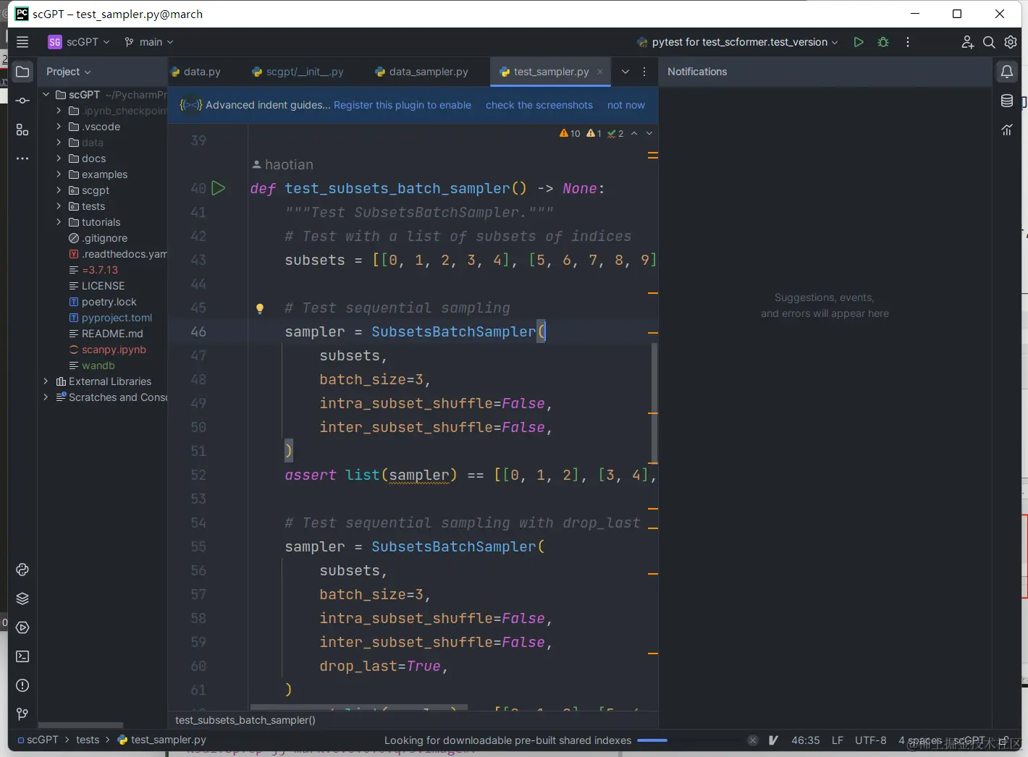Expand Scratches and Consoles node
The width and height of the screenshot is (1028, 757).
point(46,397)
